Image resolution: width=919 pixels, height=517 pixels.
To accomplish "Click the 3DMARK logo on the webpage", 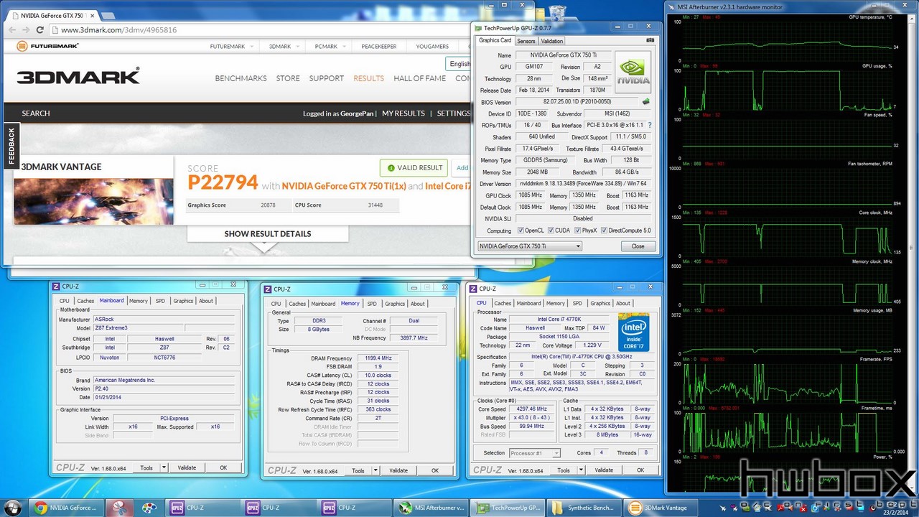I will coord(78,78).
